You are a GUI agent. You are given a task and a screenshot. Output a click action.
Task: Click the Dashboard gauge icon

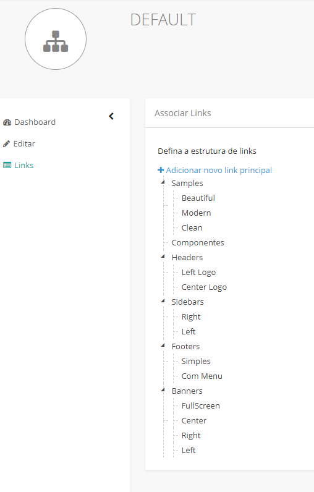click(7, 122)
